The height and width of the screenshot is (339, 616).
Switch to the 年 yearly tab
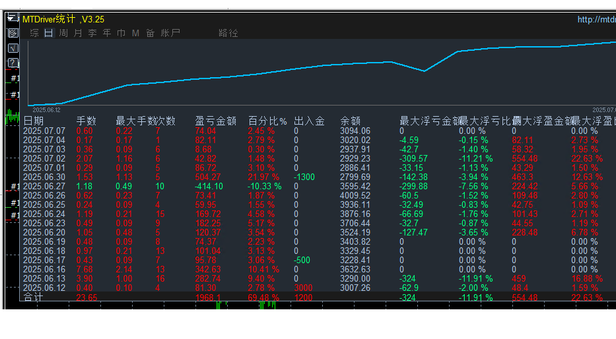pos(107,33)
